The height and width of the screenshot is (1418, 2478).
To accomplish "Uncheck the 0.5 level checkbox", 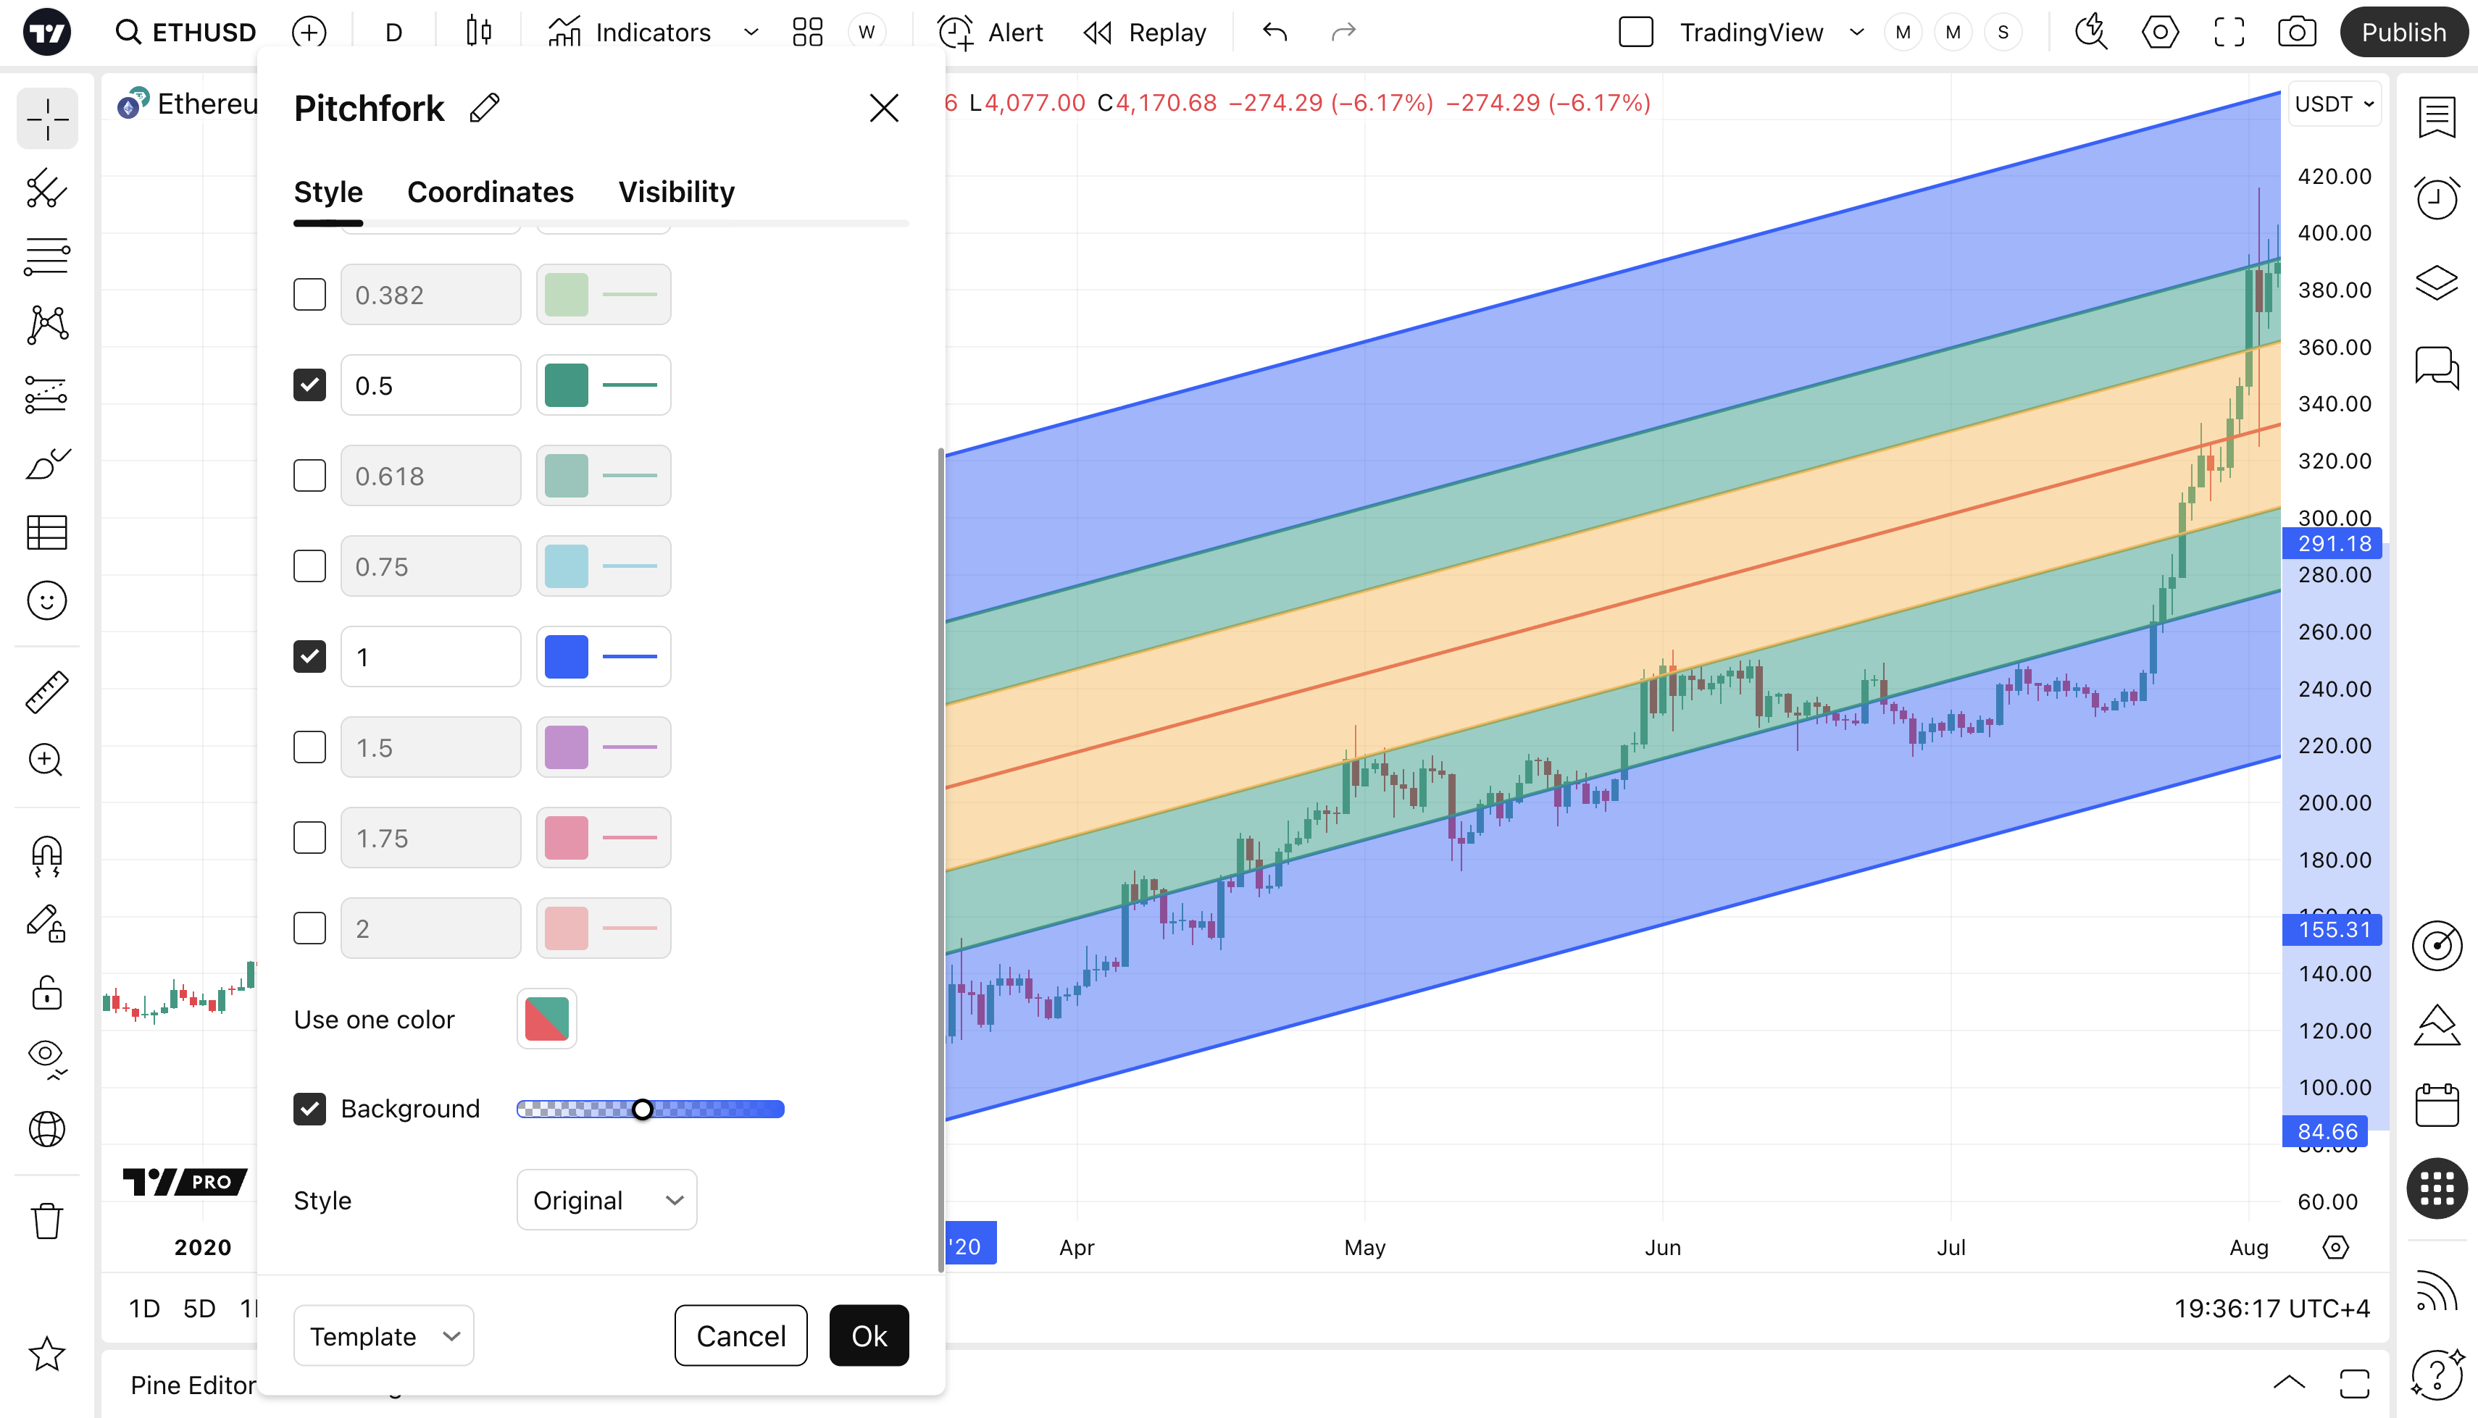I will 310,385.
